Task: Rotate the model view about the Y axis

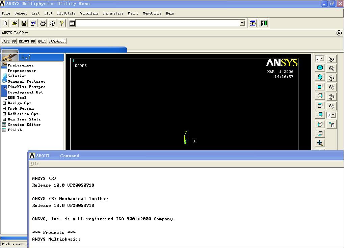Action: (331, 77)
